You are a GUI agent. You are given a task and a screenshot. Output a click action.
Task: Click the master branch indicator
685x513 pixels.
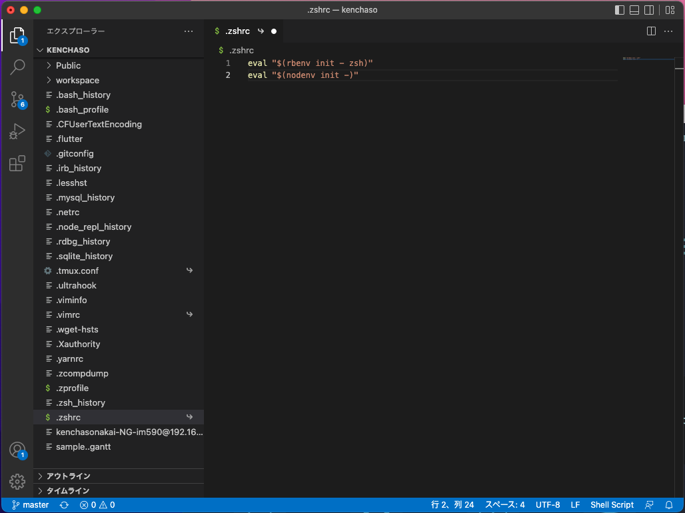point(31,505)
